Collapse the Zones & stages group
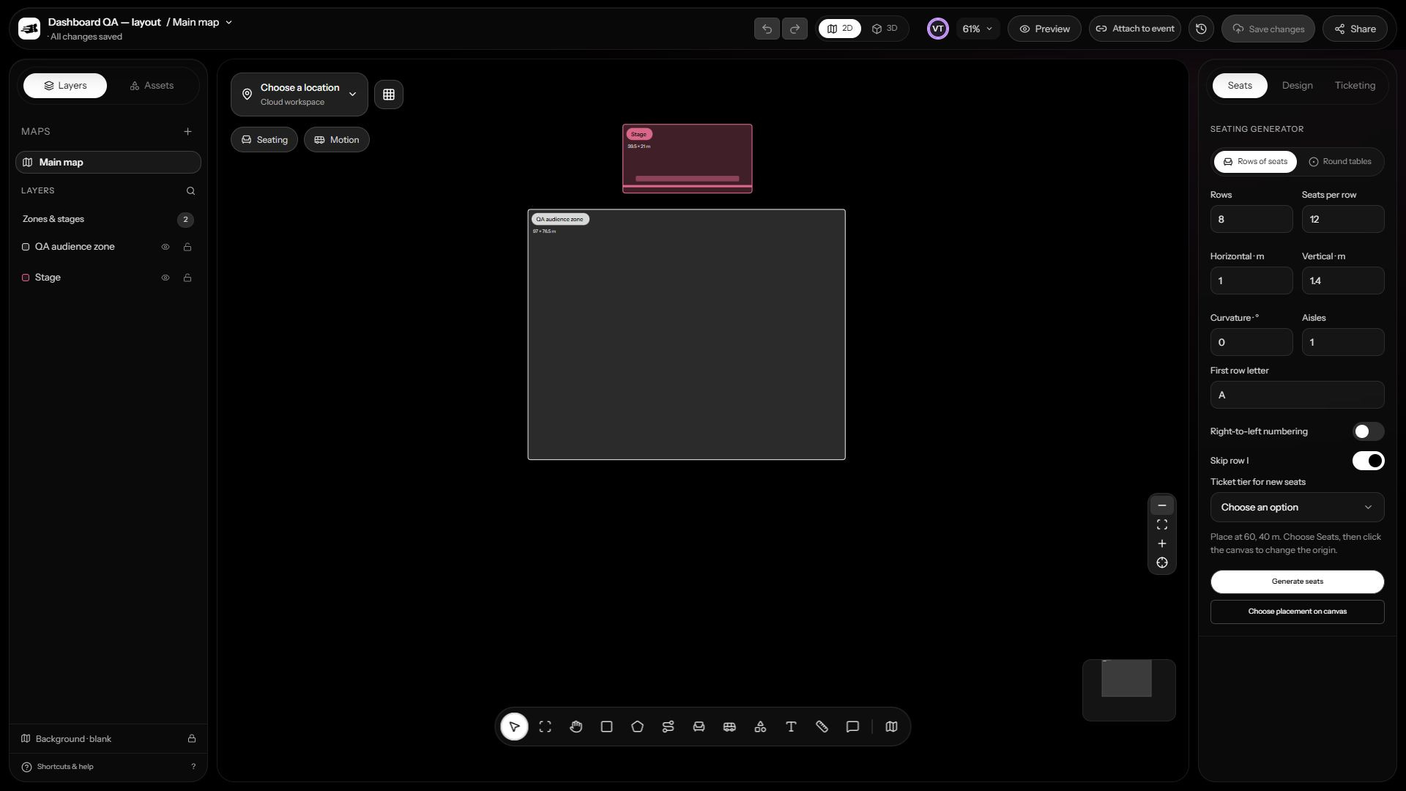This screenshot has height=791, width=1406. tap(108, 219)
